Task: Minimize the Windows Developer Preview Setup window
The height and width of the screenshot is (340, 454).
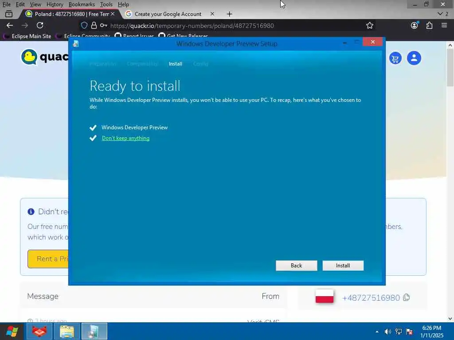Action: point(345,42)
